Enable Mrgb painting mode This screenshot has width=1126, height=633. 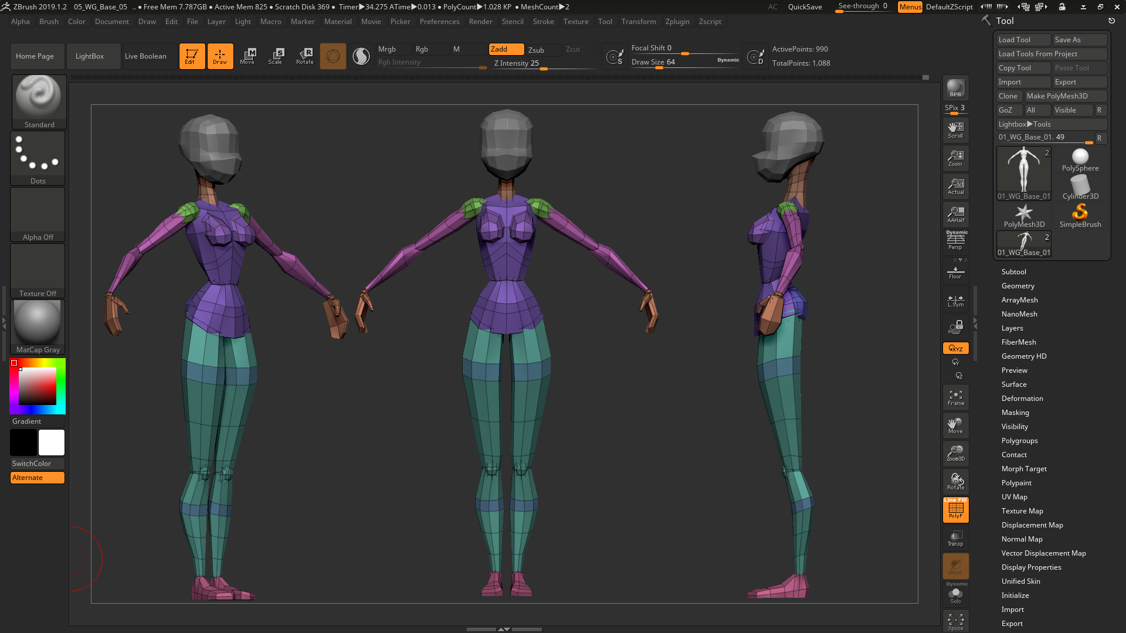click(x=392, y=49)
